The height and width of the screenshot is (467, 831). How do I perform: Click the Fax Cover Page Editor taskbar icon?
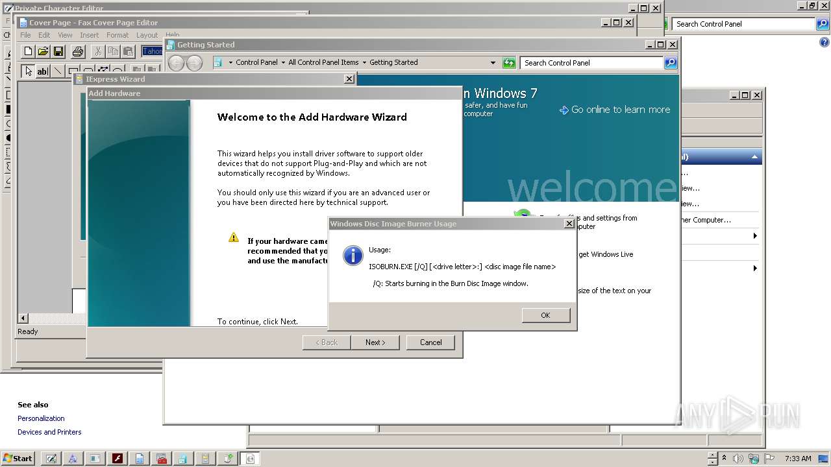pyautogui.click(x=140, y=459)
